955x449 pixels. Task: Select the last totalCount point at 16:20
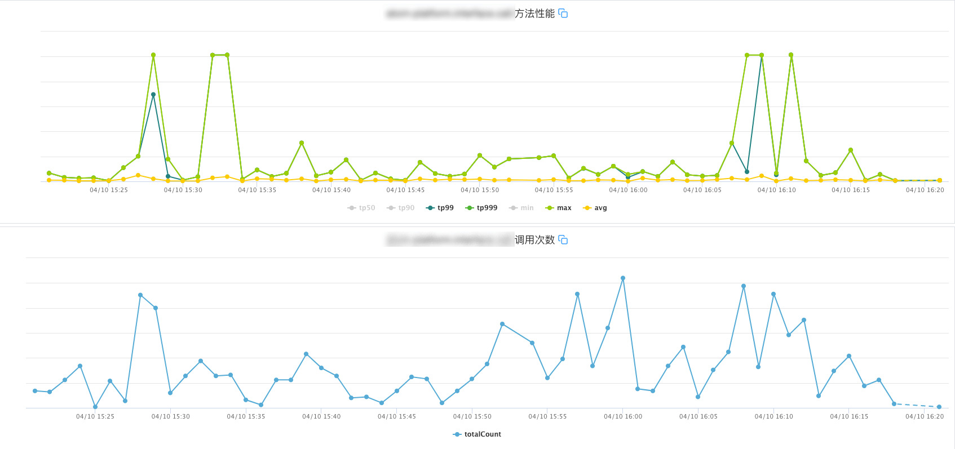pyautogui.click(x=939, y=407)
